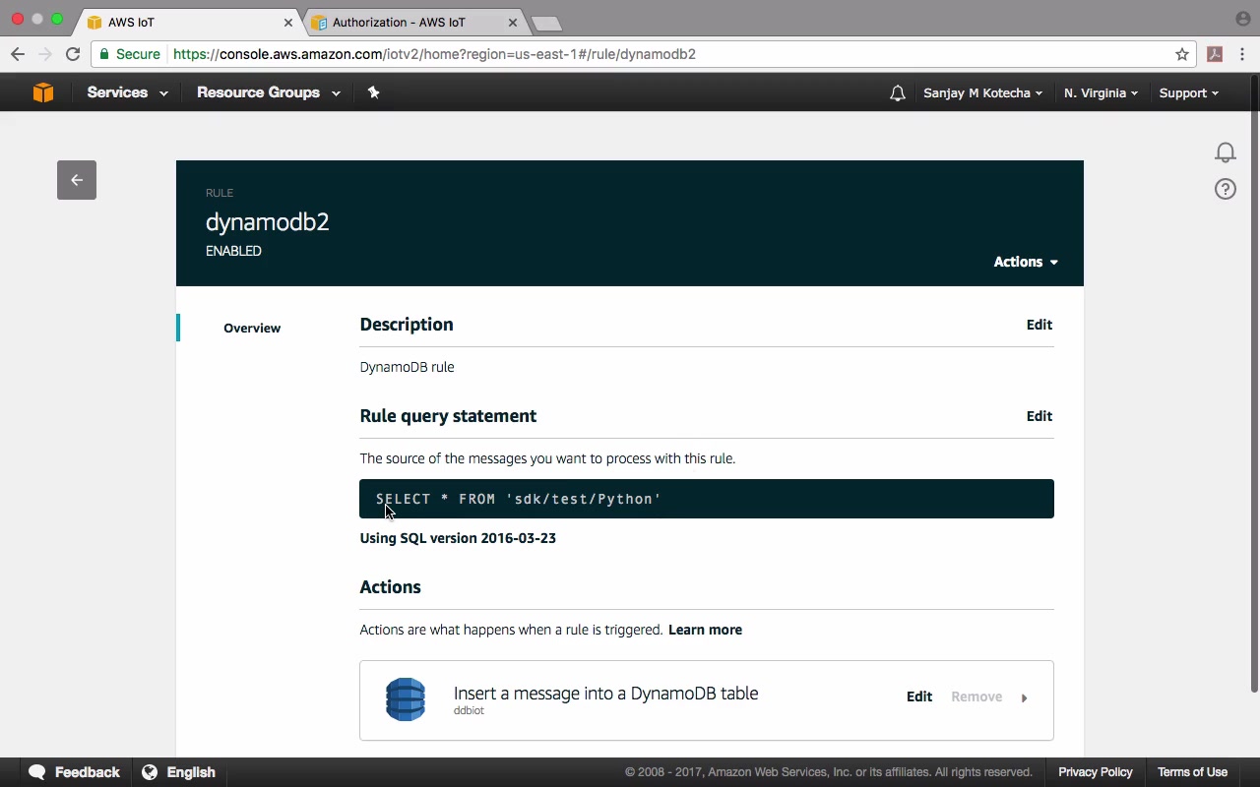Switch to the AWS IoT tab

(187, 22)
